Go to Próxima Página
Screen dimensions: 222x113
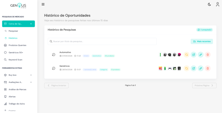pos(204,85)
